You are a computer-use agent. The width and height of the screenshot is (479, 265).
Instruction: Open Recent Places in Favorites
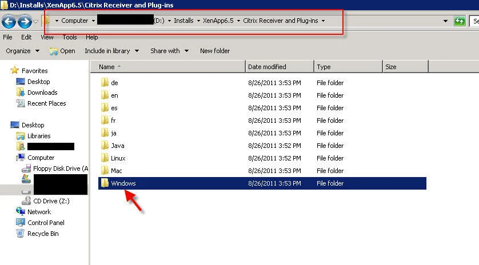[x=47, y=103]
